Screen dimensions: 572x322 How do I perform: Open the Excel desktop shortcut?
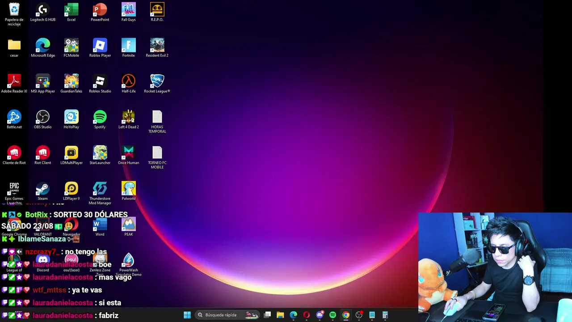(71, 13)
